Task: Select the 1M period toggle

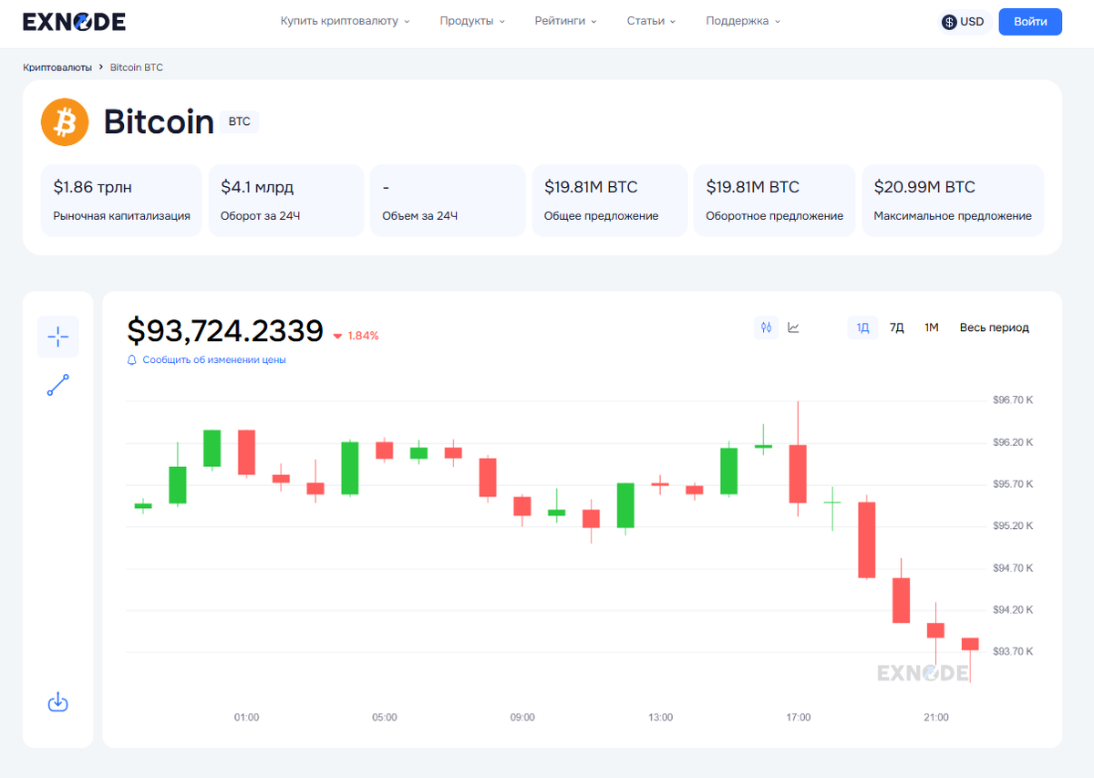Action: 931,327
